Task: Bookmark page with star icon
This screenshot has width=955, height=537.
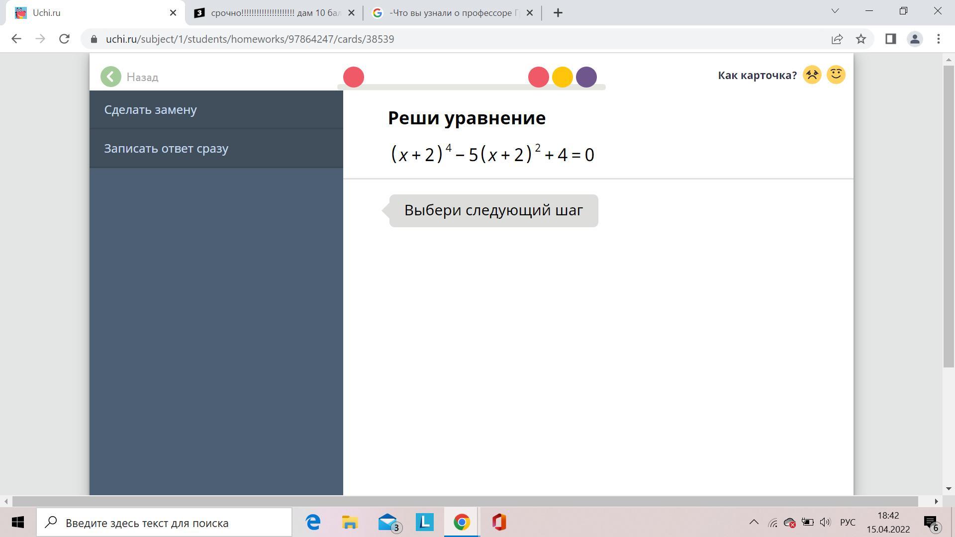Action: coord(861,39)
